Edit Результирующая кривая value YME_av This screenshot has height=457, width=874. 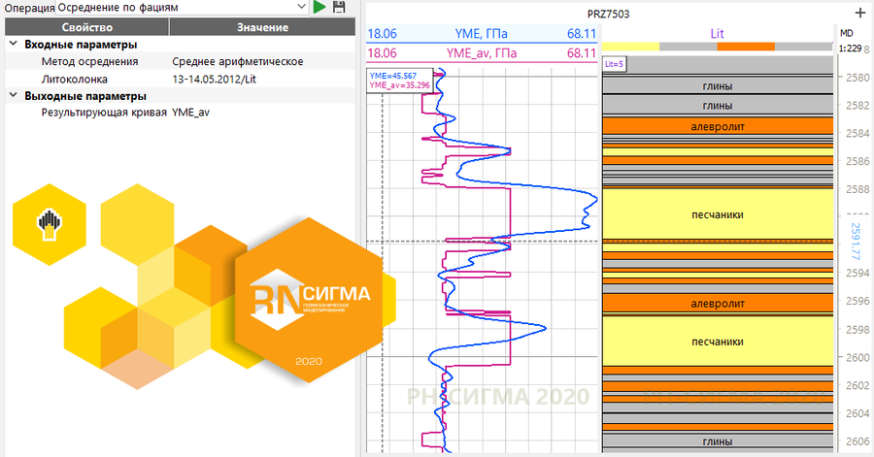[x=191, y=113]
